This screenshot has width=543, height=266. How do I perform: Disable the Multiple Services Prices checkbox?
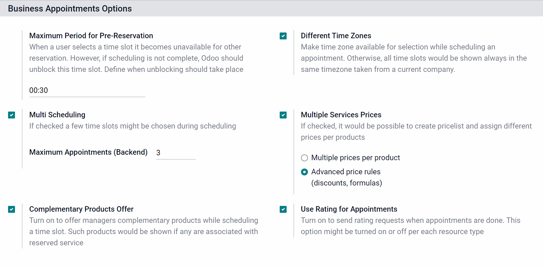click(283, 115)
